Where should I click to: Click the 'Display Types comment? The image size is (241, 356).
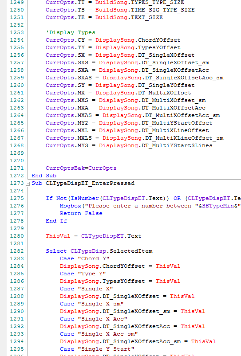coord(71,32)
